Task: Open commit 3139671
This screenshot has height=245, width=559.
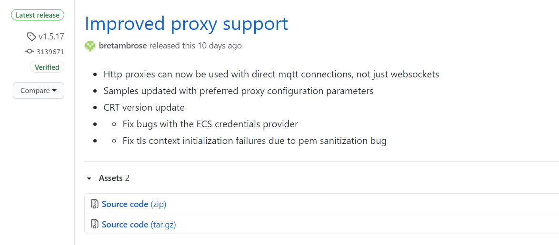Action: coord(50,52)
